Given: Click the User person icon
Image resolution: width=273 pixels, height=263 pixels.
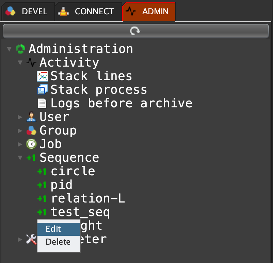Looking at the screenshot, I should pos(31,117).
